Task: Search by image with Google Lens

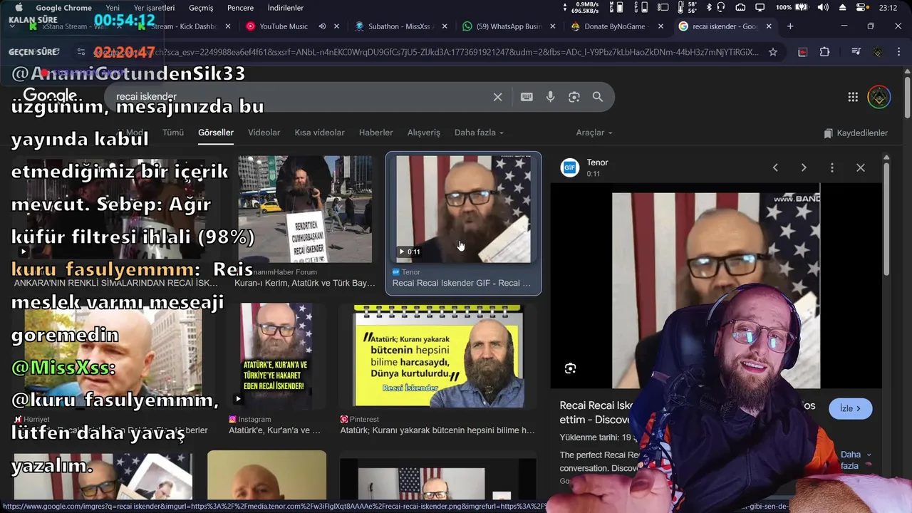Action: 574,97
